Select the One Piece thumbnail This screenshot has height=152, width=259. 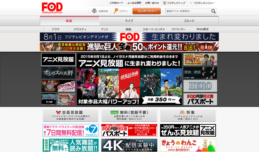click(x=58, y=99)
